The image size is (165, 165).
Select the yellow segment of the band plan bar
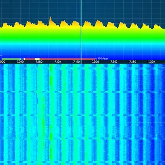37,59
